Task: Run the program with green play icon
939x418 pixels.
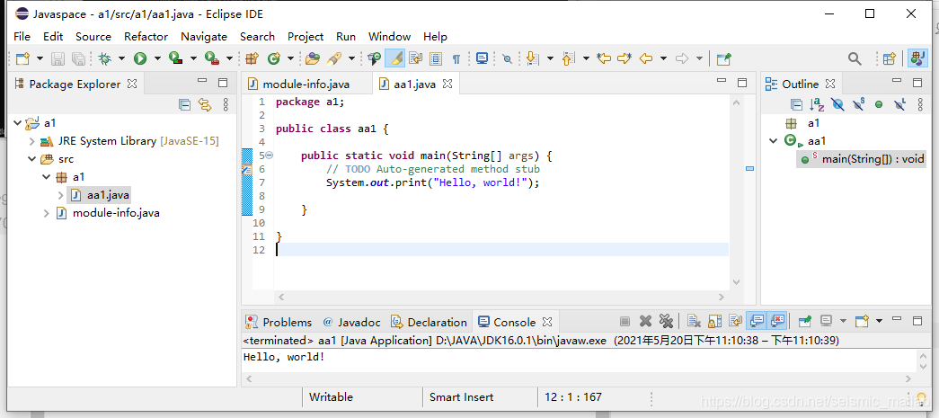Action: pos(140,58)
